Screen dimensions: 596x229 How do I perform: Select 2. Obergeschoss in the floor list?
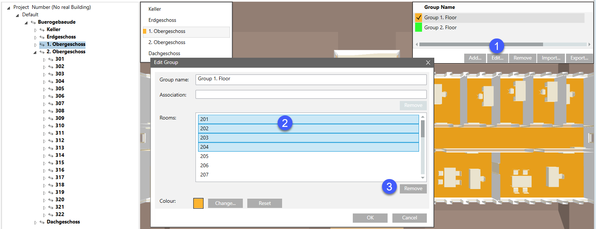coord(167,43)
